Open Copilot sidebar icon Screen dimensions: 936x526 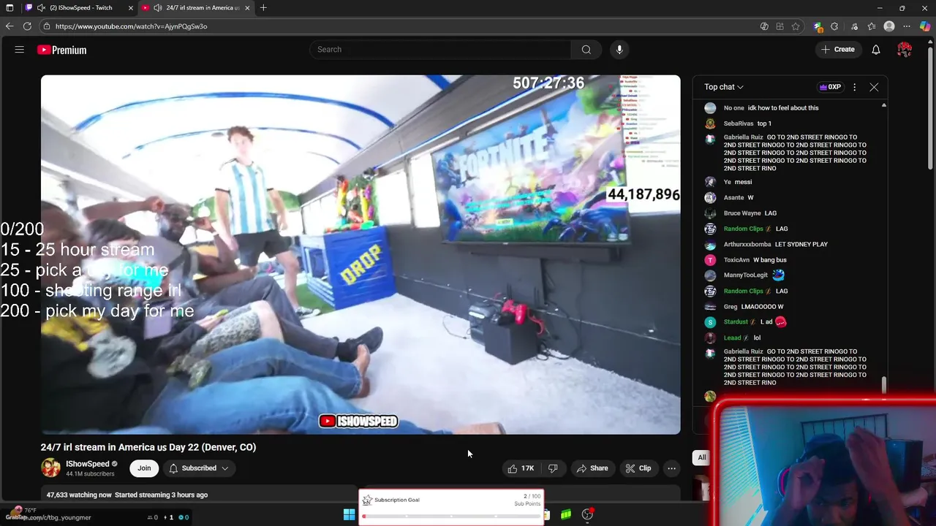[x=925, y=26]
